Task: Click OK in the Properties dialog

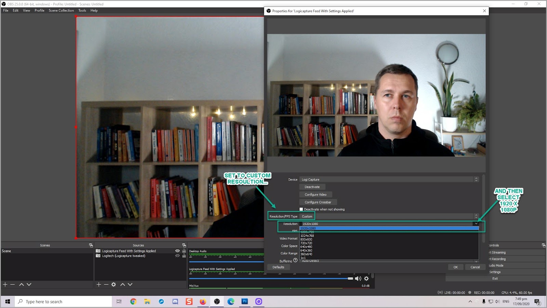Action: pyautogui.click(x=456, y=267)
